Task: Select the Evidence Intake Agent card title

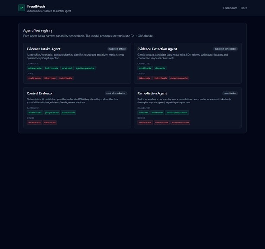Action: click(x=44, y=49)
